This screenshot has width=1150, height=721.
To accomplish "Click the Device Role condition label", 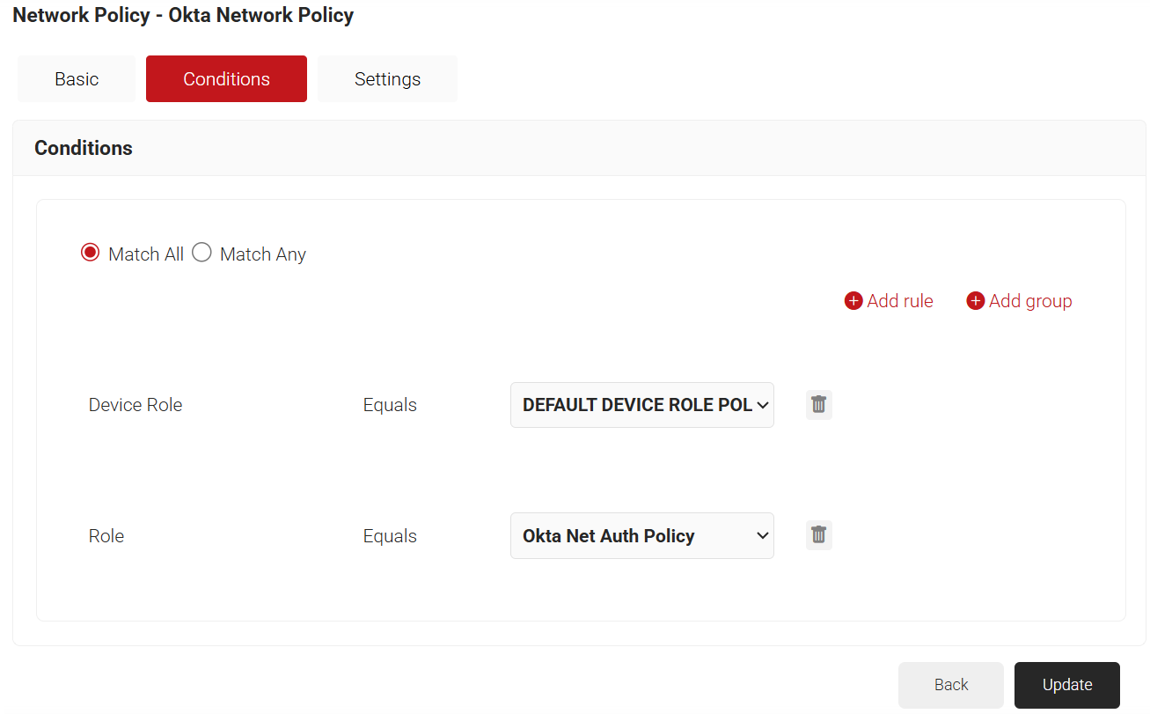I will [x=136, y=405].
